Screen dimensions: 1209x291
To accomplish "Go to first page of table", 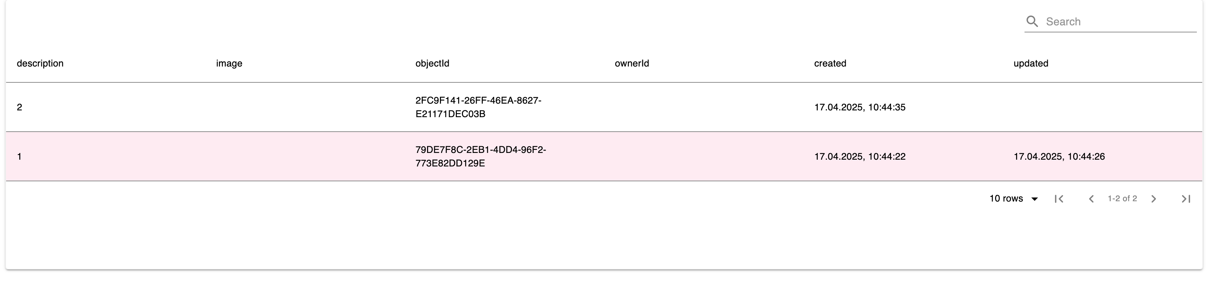I will (x=1059, y=199).
